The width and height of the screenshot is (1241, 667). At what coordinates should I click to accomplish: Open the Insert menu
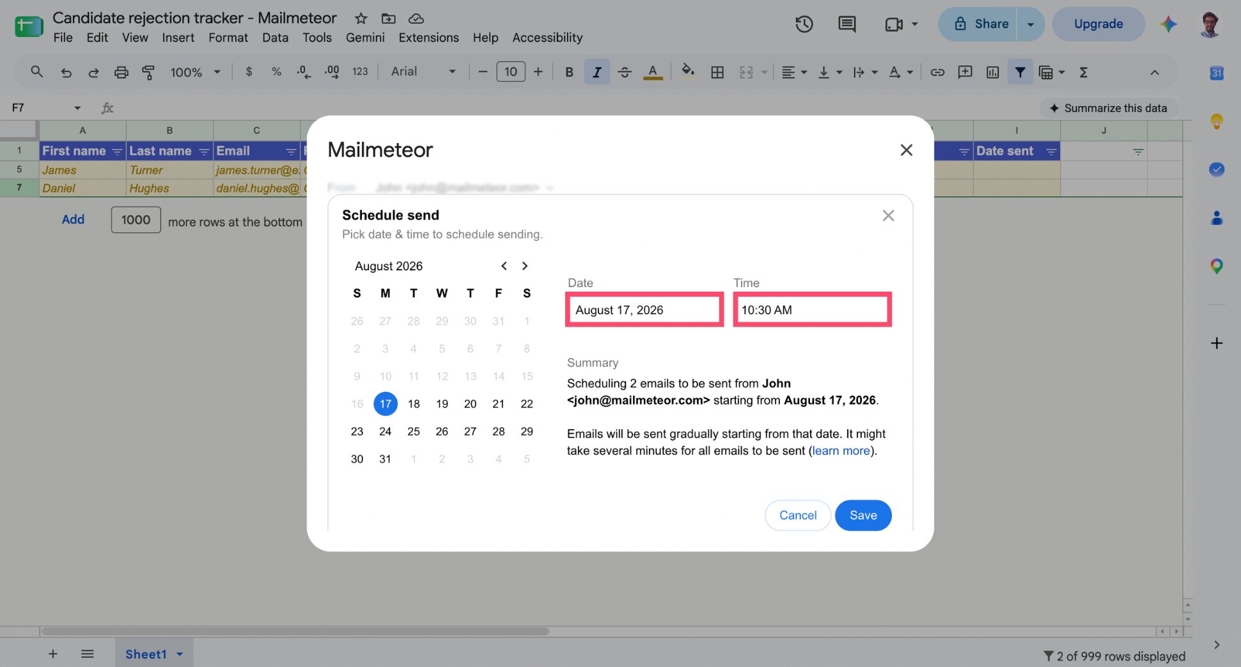tap(178, 38)
